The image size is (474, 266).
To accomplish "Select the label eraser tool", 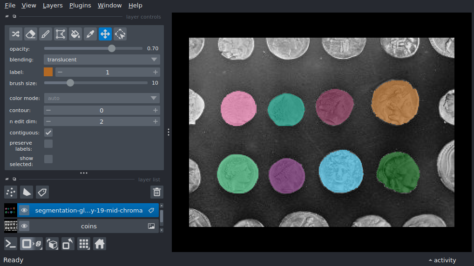I will [x=31, y=34].
